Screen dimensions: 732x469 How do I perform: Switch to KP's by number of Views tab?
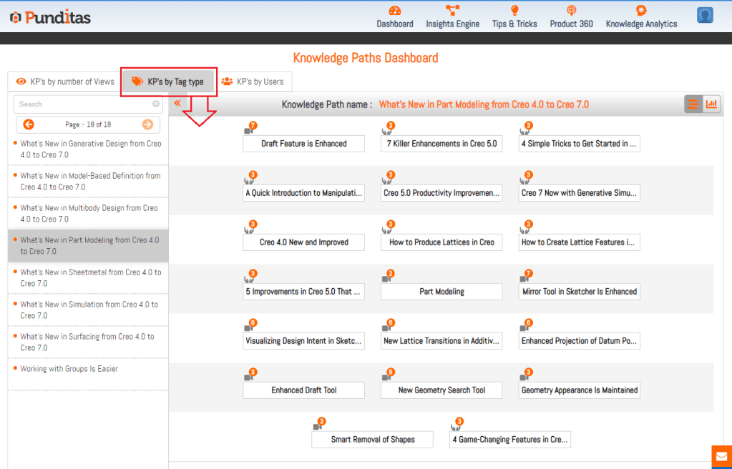click(65, 82)
